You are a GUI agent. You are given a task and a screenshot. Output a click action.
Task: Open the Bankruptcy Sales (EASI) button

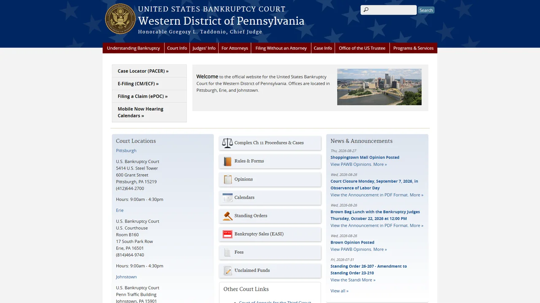pos(270,234)
